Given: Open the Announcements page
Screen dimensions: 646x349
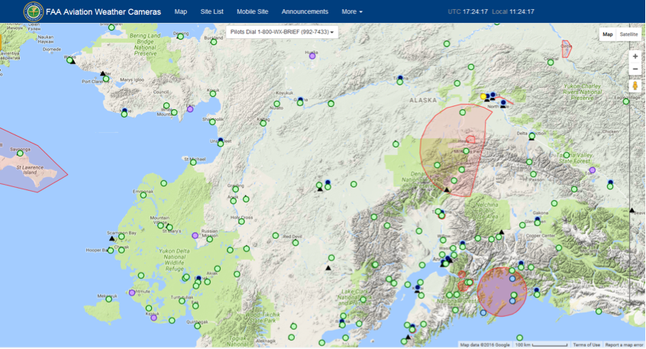Looking at the screenshot, I should click(x=305, y=11).
